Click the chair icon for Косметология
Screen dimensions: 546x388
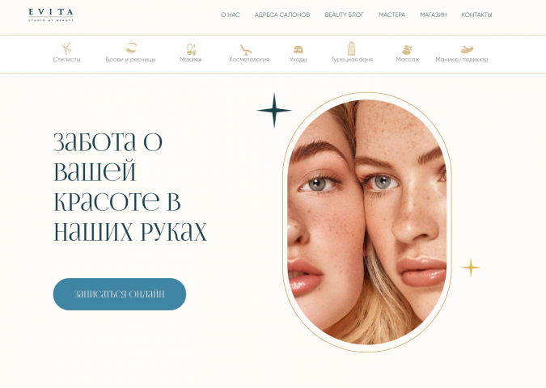246,50
